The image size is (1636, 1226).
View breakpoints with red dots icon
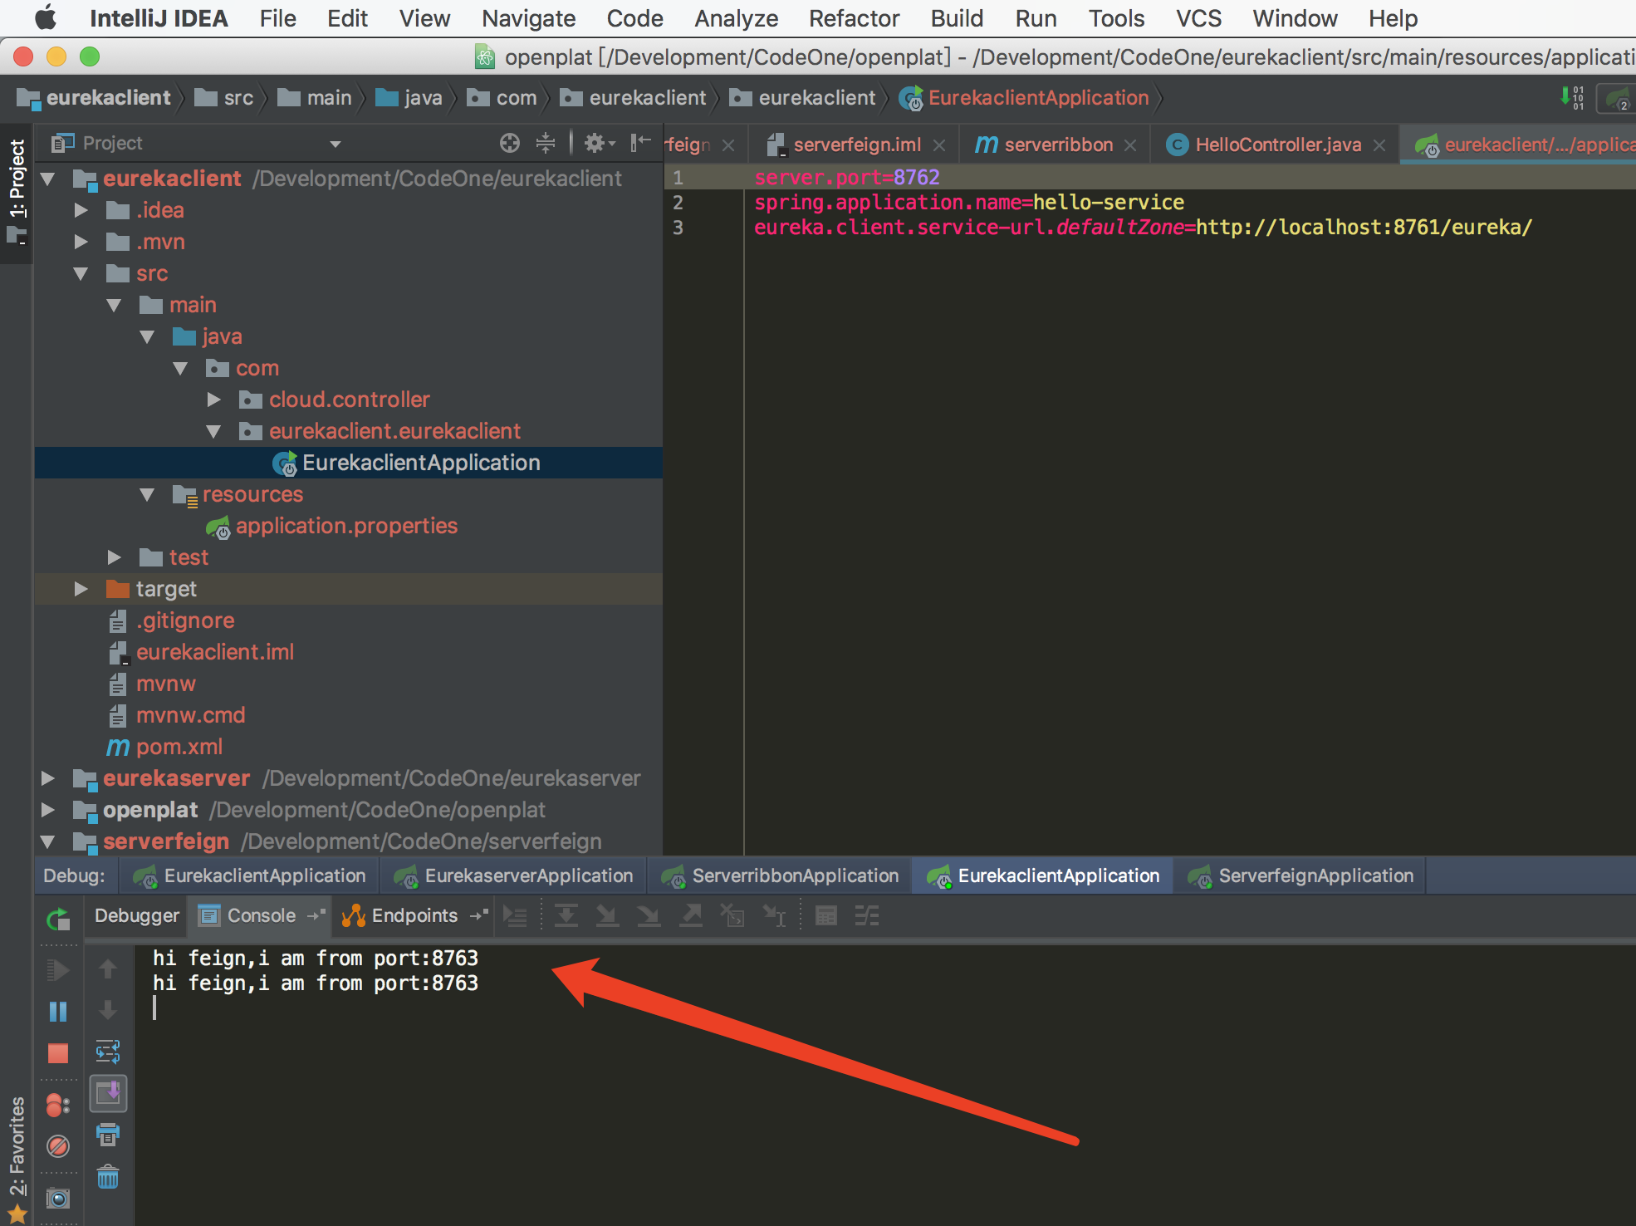pos(58,1105)
